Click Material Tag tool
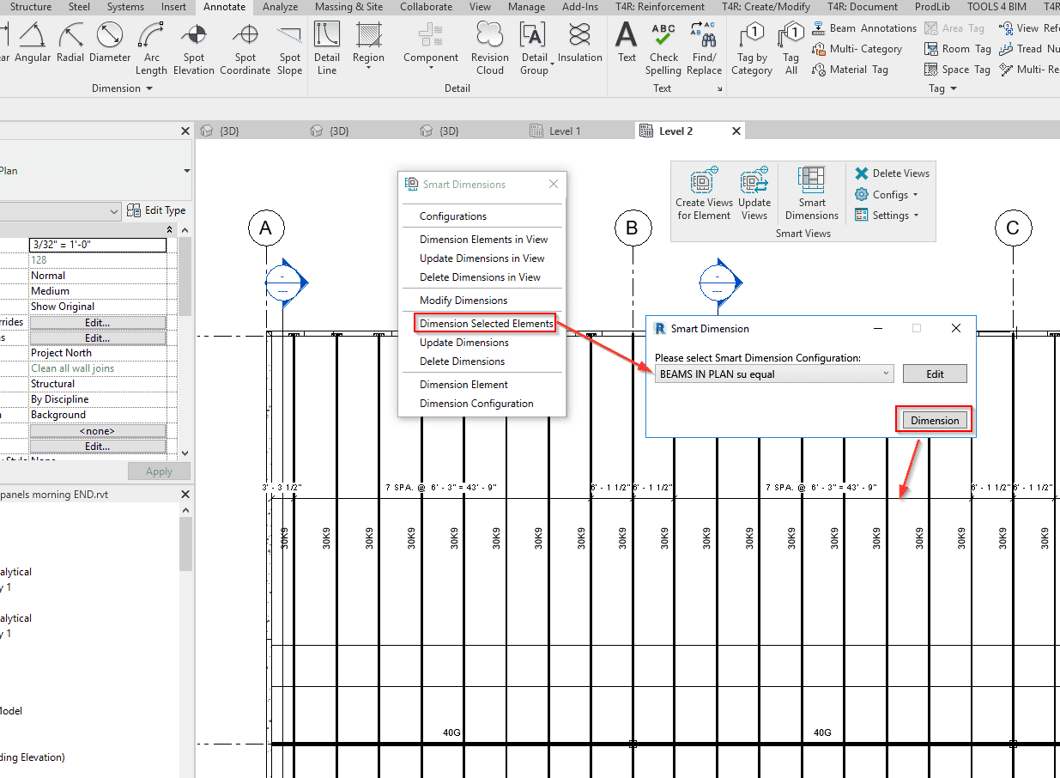1060x778 pixels. coord(850,70)
